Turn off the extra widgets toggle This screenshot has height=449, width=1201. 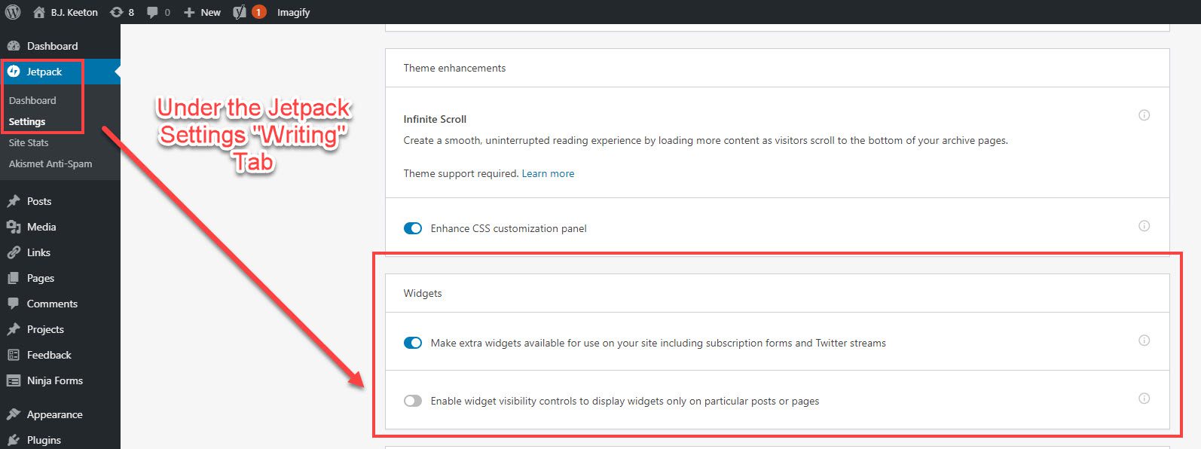coord(413,343)
